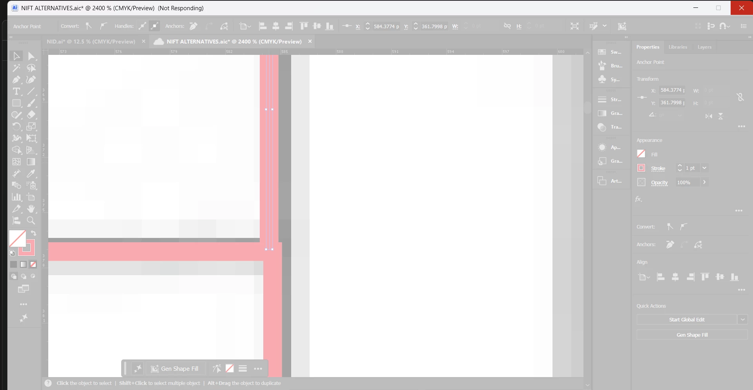Open the control bar panel menu
753x390 pixels.
click(744, 26)
